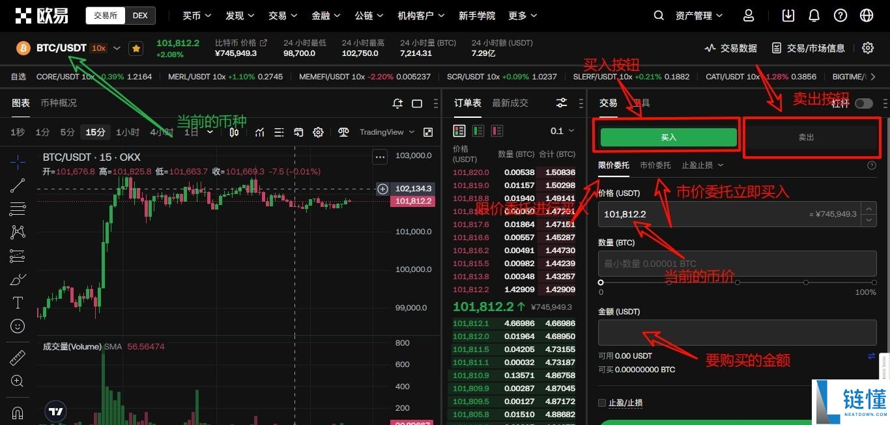Select the 1小时 chart interval
890x425 pixels.
pos(128,132)
